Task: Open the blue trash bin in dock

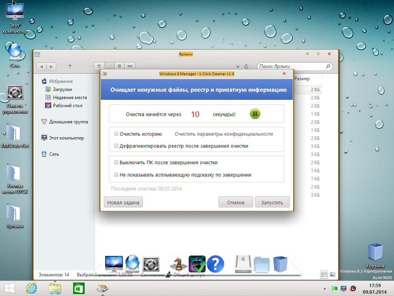Action: 280,264
